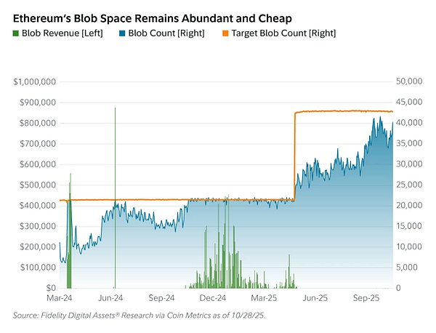Image resolution: width=436 pixels, height=333 pixels.
Task: Select the Jun-24 x-axis label
Action: pyautogui.click(x=111, y=299)
